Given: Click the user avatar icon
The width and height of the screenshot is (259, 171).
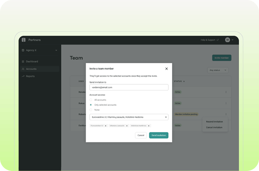Looking at the screenshot, I should coord(227,40).
